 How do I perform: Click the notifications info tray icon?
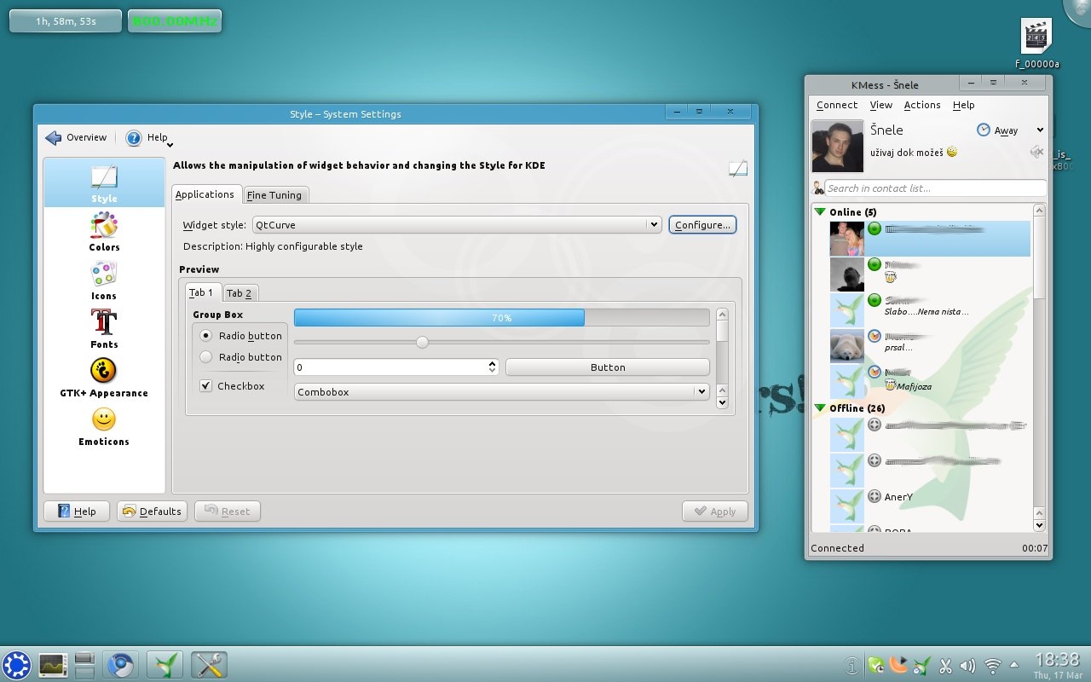[x=851, y=666]
